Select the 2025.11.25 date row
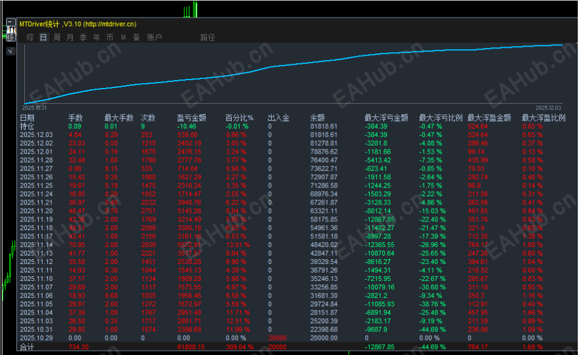Screen dimensions: 579x355 [x=36, y=186]
